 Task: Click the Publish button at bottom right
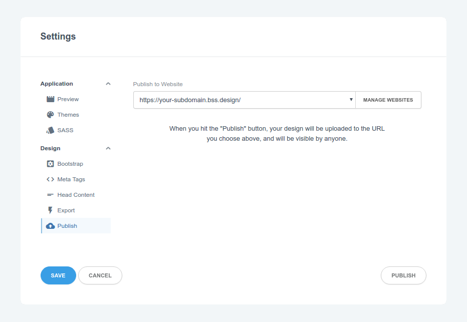[x=403, y=275]
